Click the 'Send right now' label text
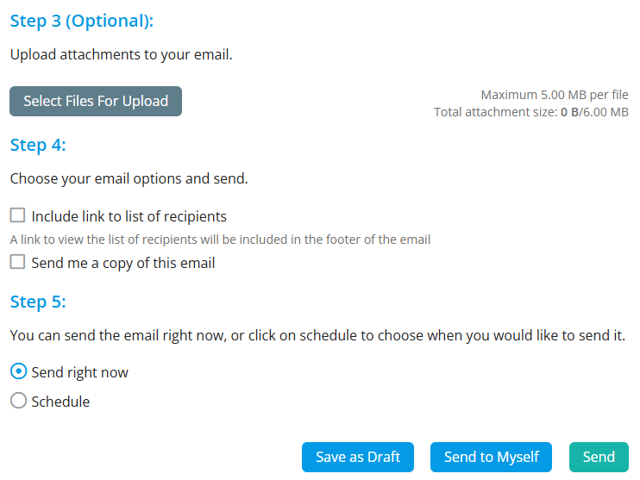This screenshot has width=640, height=480. click(79, 372)
